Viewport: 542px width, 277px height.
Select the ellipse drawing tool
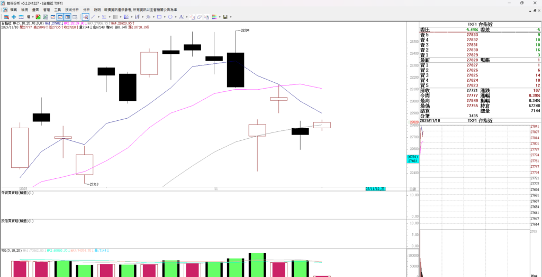tap(170, 17)
